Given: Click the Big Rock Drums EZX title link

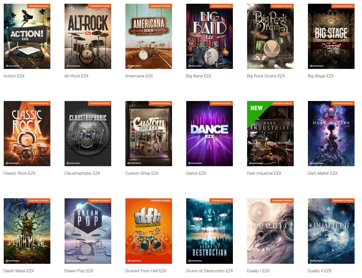Looking at the screenshot, I should tap(266, 76).
